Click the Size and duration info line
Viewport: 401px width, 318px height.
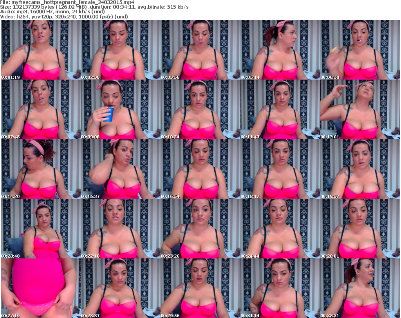pos(94,7)
